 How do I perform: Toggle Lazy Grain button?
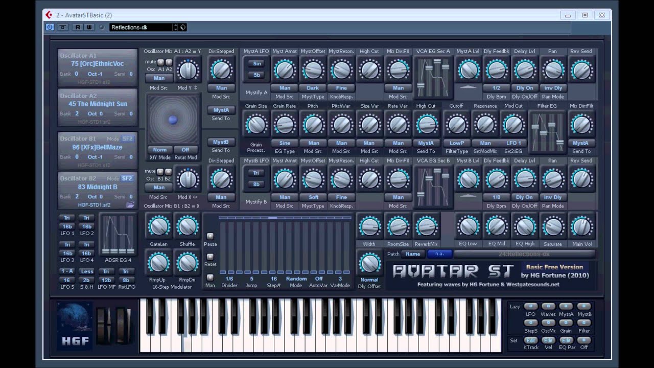point(566,323)
